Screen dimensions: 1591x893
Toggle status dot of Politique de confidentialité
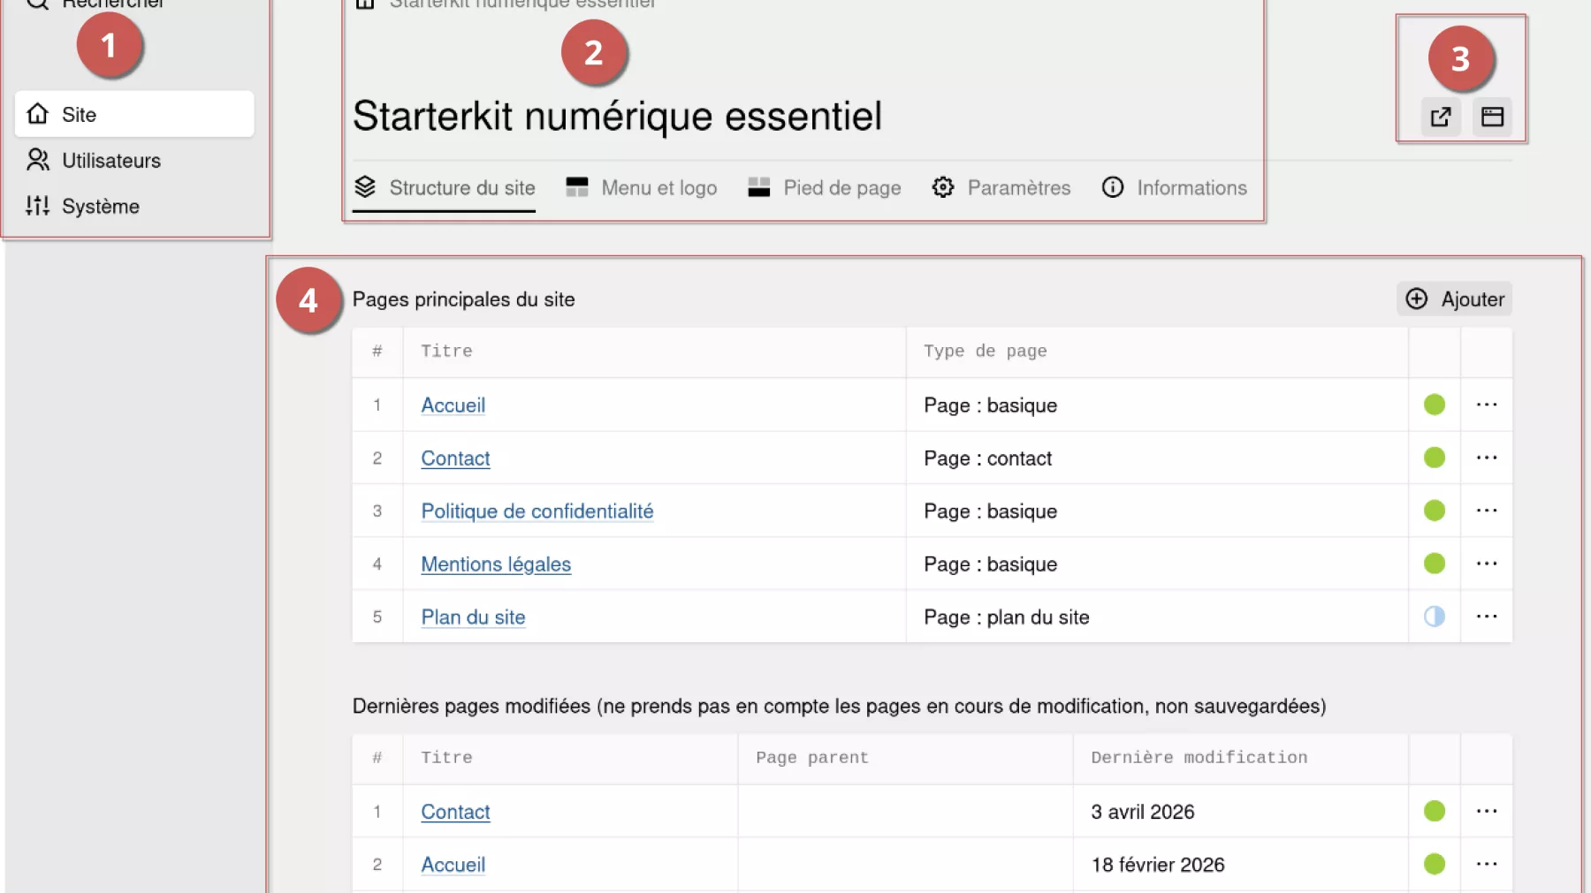click(1435, 511)
